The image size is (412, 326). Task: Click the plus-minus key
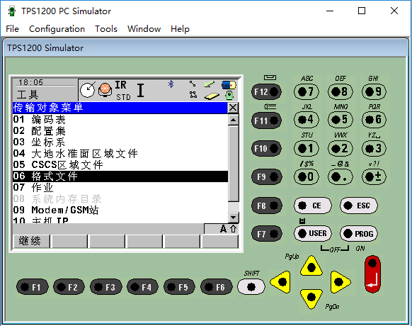pyautogui.click(x=374, y=176)
